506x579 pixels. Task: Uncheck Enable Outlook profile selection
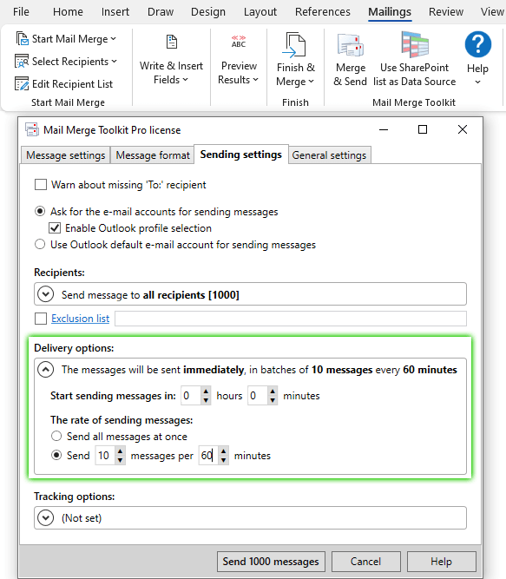(55, 228)
